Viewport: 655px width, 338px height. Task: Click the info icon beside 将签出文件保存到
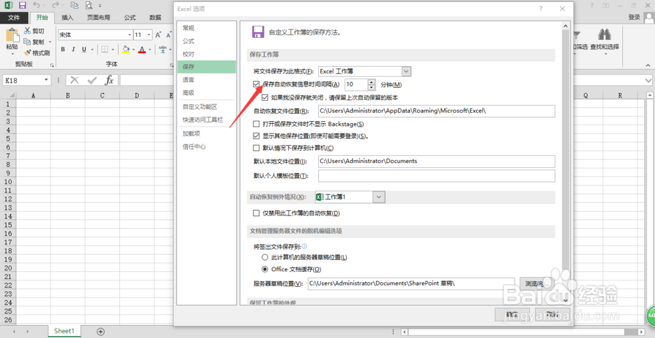point(304,246)
